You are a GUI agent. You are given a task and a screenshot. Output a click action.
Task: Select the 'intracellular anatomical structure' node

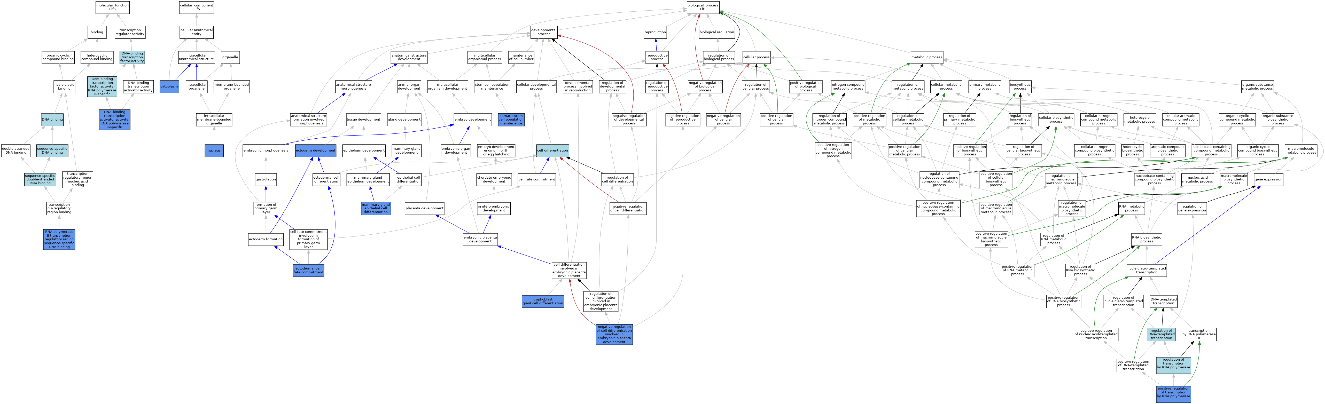tap(197, 57)
